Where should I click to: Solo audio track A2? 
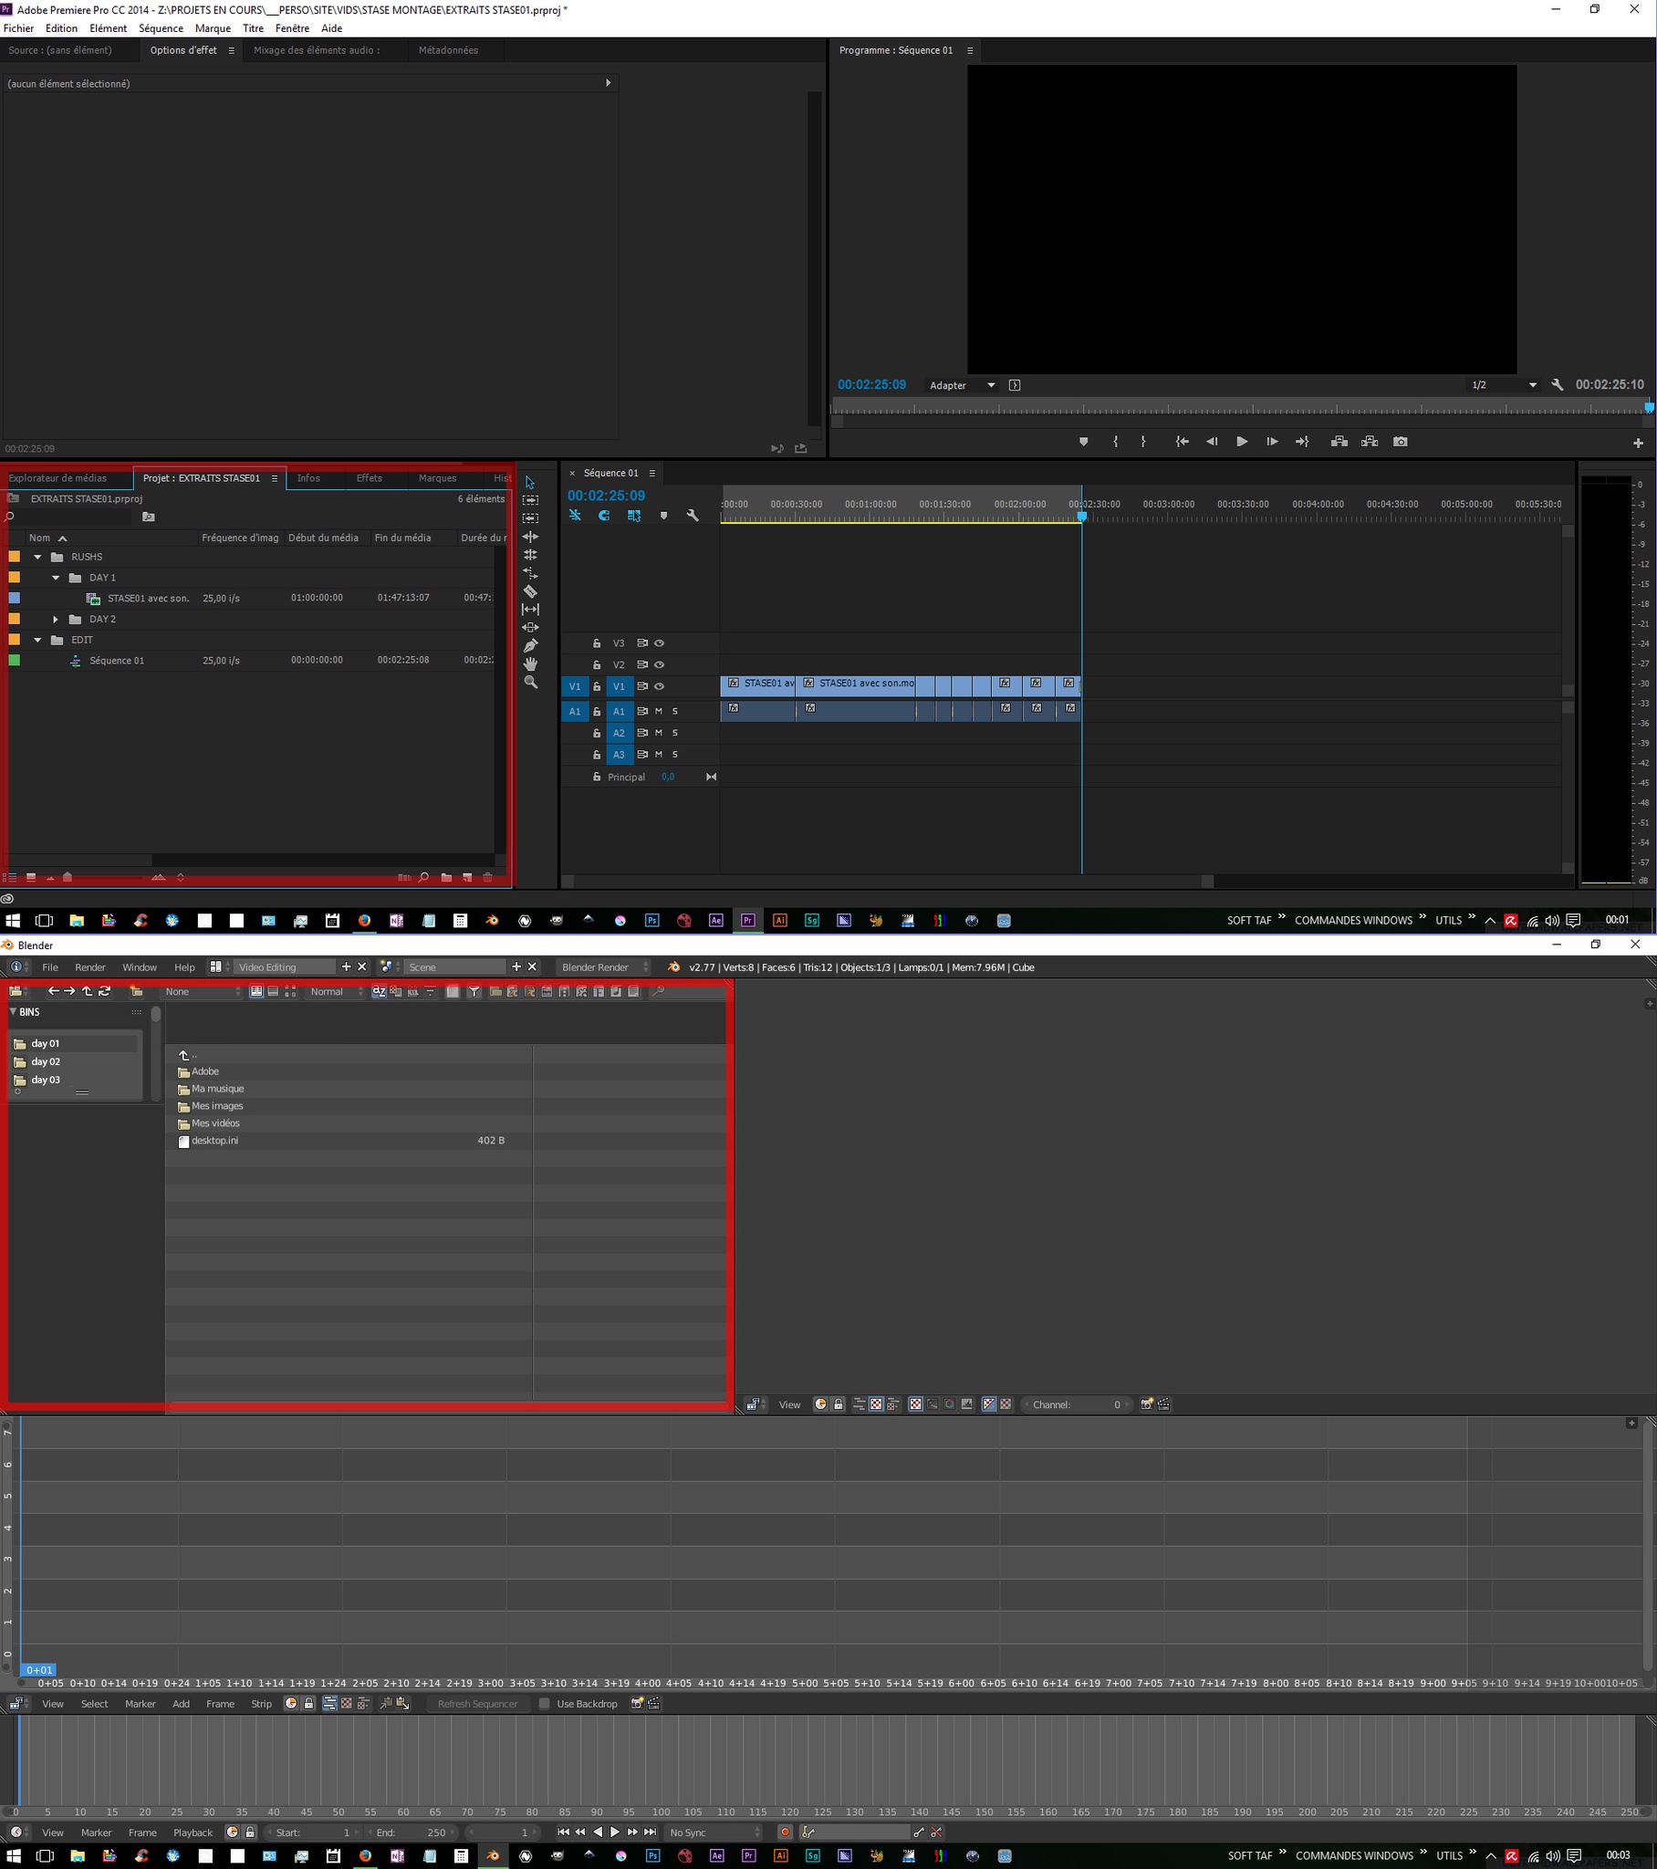click(x=675, y=734)
